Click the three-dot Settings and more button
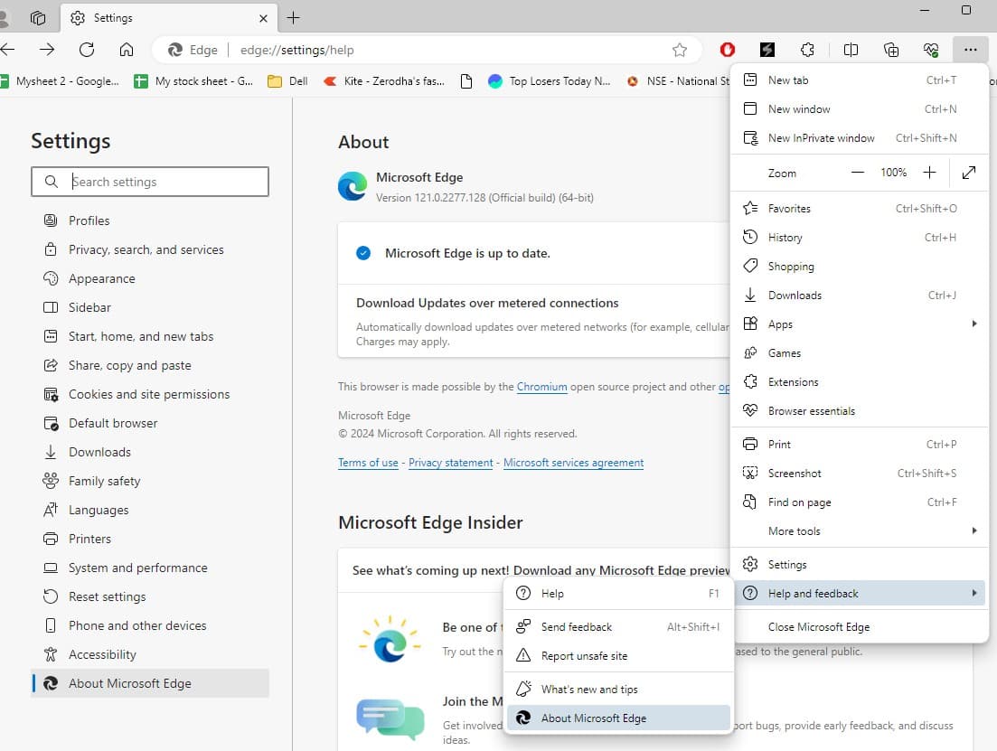Viewport: 997px width, 751px height. tap(970, 50)
